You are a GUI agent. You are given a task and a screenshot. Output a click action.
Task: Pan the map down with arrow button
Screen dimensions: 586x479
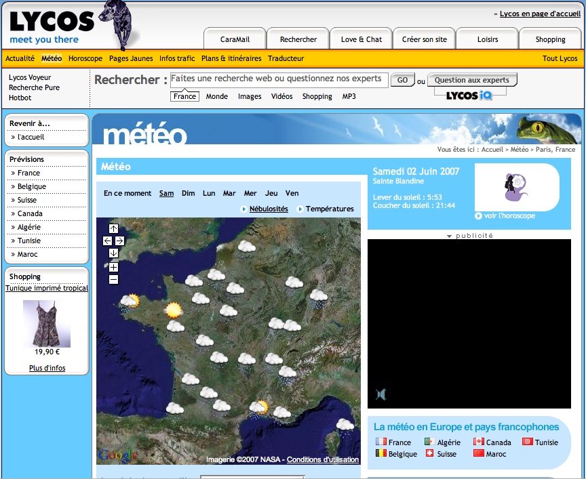[114, 253]
